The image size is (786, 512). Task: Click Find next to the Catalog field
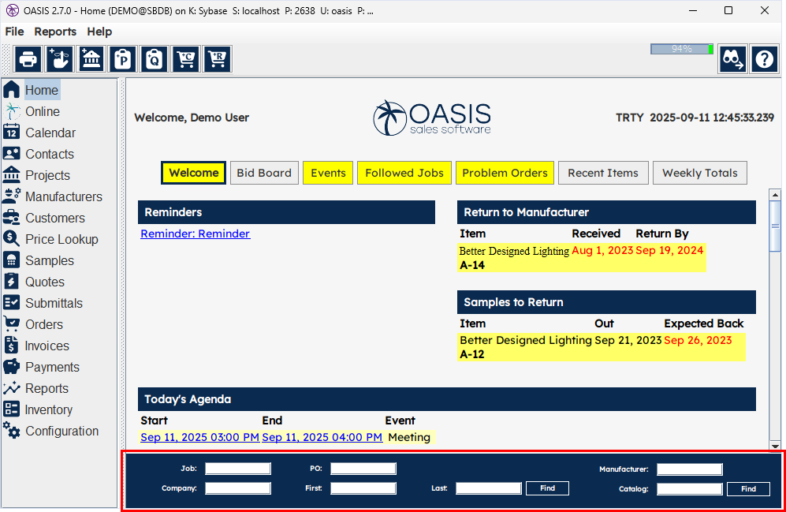click(x=747, y=488)
